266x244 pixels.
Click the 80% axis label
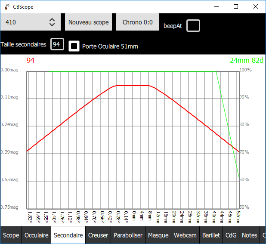pyautogui.click(x=244, y=124)
